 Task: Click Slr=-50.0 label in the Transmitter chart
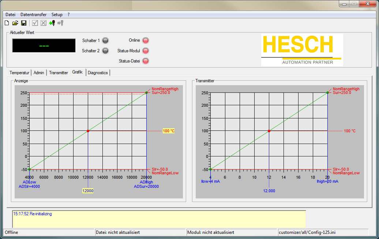click(341, 169)
